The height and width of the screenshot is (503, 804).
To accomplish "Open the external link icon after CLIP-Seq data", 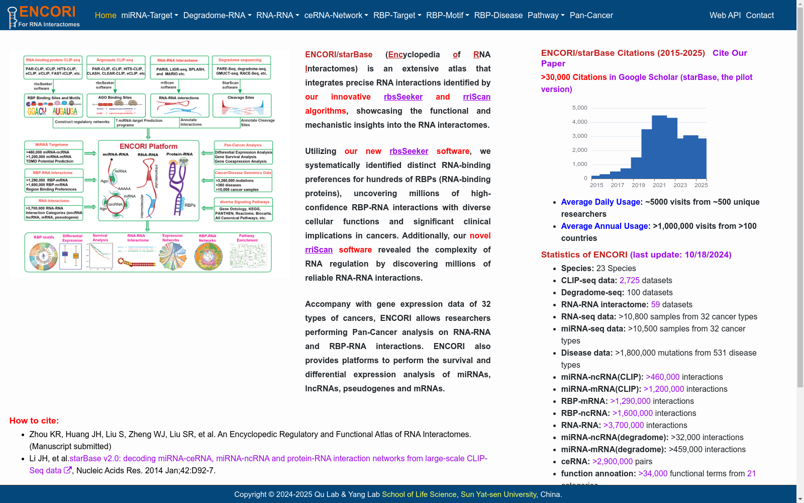I will coord(68,470).
